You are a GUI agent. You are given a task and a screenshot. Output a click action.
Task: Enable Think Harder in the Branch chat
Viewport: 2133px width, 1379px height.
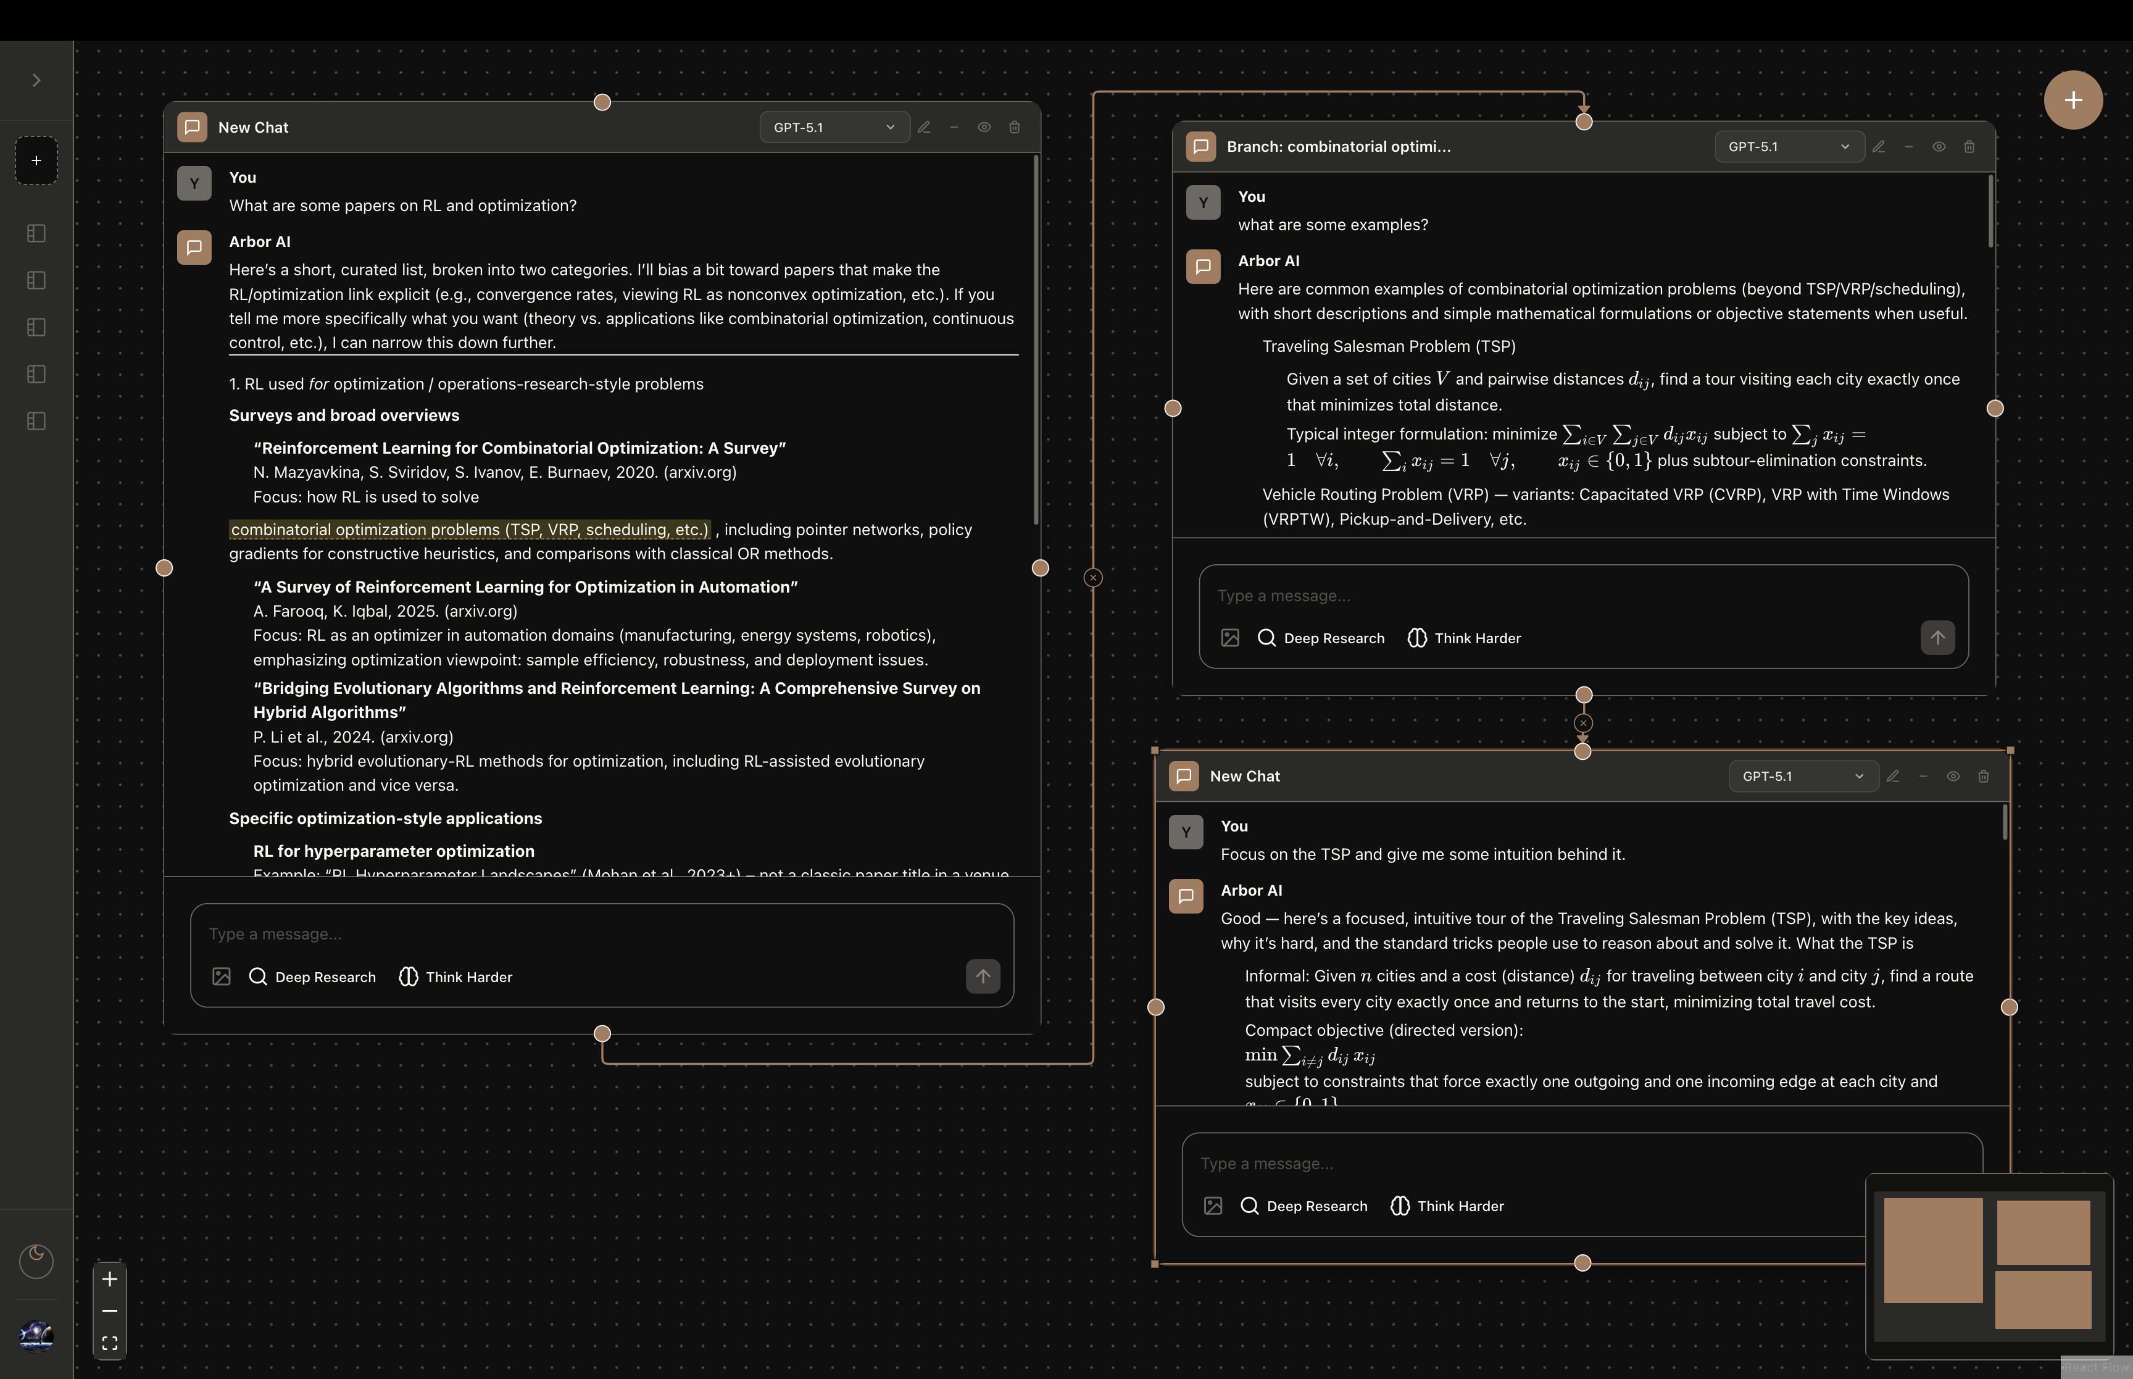coord(1465,638)
